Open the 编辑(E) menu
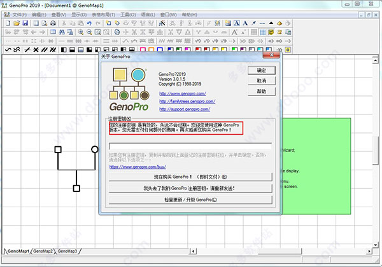382x267 pixels. 39,15
